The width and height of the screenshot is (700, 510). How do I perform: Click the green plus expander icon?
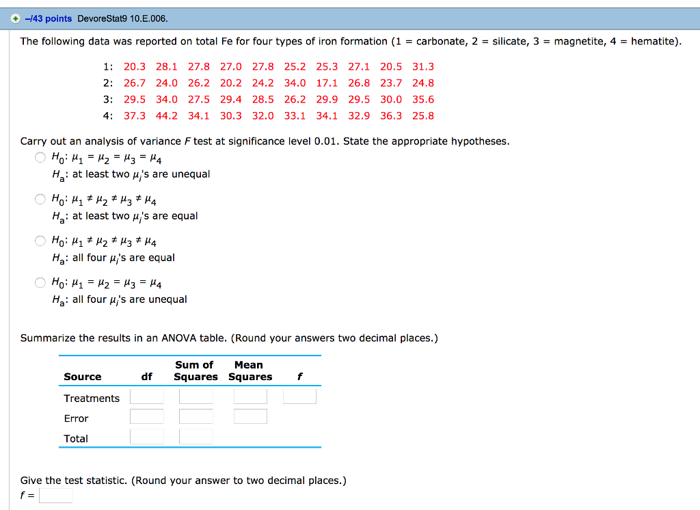pyautogui.click(x=15, y=19)
